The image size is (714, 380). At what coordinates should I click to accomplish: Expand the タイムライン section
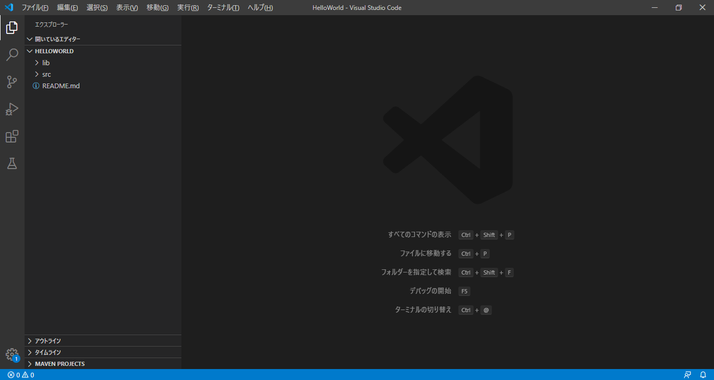(x=103, y=352)
